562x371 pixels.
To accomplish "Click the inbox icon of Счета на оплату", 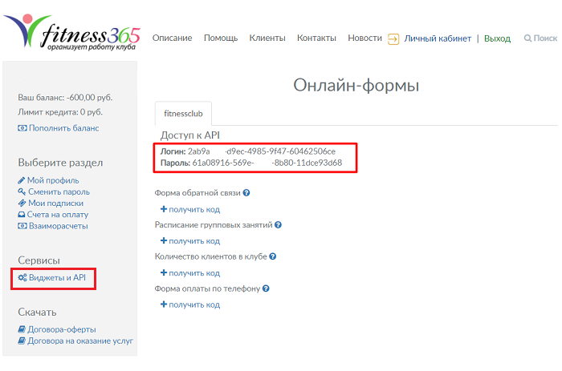I will (x=22, y=215).
